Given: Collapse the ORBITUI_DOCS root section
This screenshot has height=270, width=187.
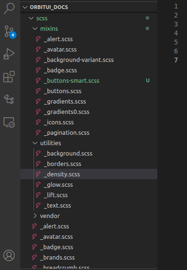Looking at the screenshot, I should click(89, 7).
